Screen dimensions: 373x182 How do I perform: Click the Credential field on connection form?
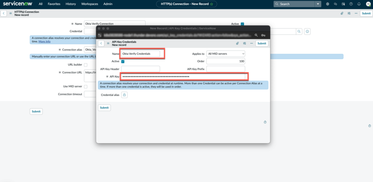pyautogui.click(x=90, y=31)
